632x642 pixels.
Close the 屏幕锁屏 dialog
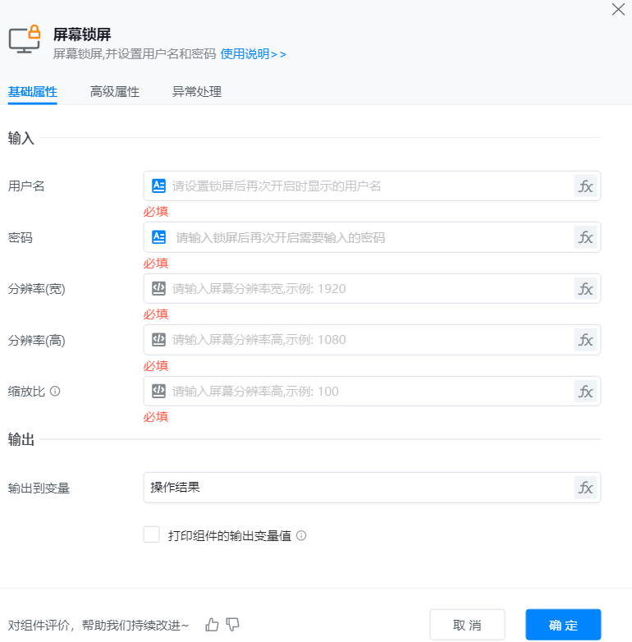(618, 10)
